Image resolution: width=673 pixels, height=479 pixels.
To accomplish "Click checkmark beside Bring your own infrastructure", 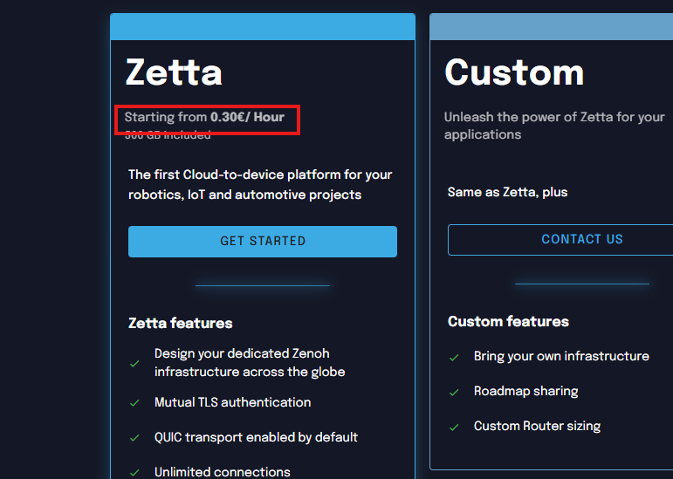I will pos(454,357).
